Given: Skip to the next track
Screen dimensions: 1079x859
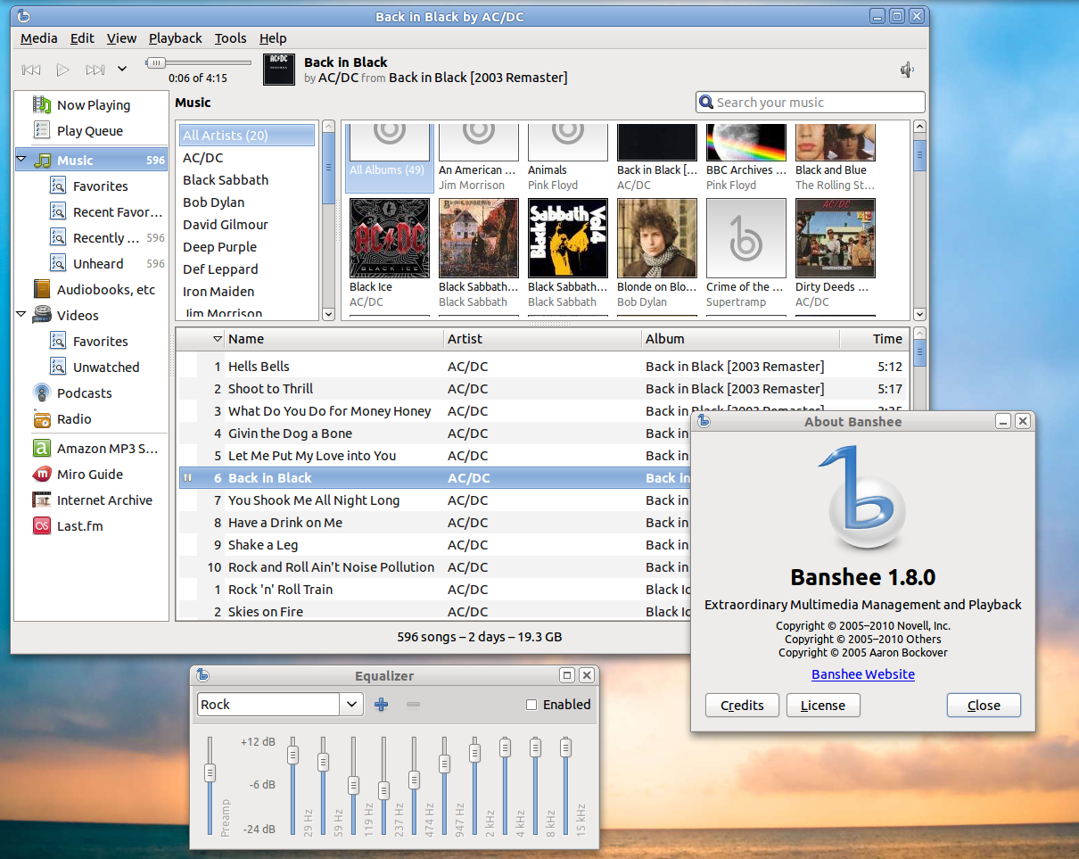Looking at the screenshot, I should [x=95, y=70].
